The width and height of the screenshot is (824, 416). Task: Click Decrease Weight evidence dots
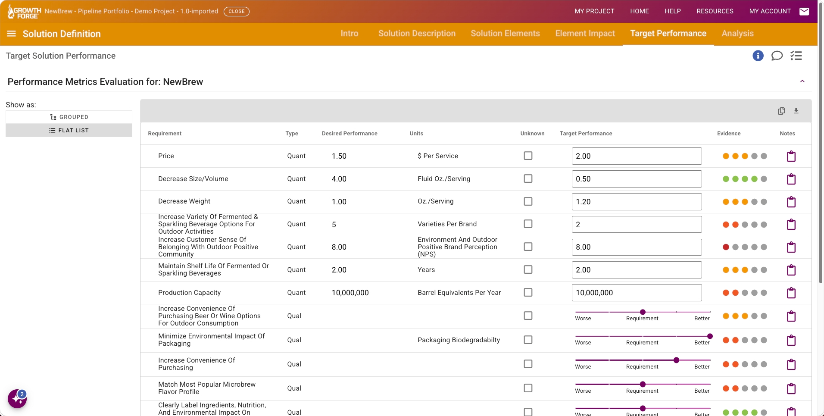click(x=745, y=202)
